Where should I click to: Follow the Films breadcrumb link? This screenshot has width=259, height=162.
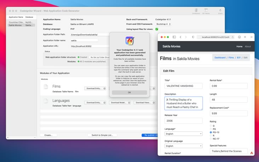click(x=231, y=57)
